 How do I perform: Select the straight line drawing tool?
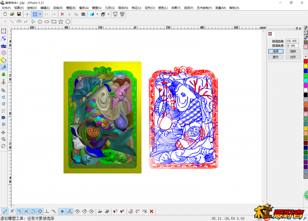coord(12,22)
